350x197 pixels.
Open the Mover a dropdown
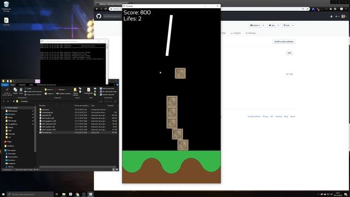(x=49, y=90)
